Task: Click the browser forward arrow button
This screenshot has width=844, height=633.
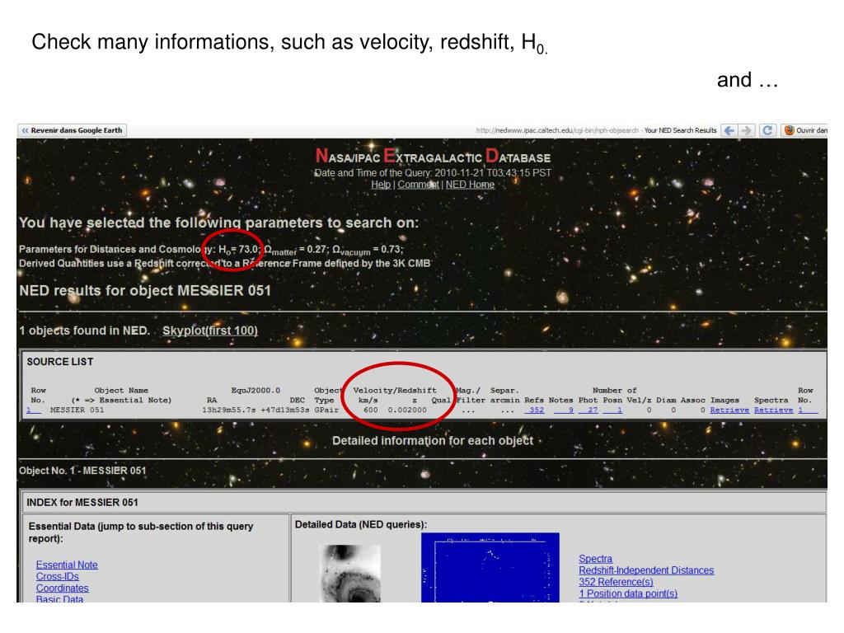Action: tap(745, 130)
